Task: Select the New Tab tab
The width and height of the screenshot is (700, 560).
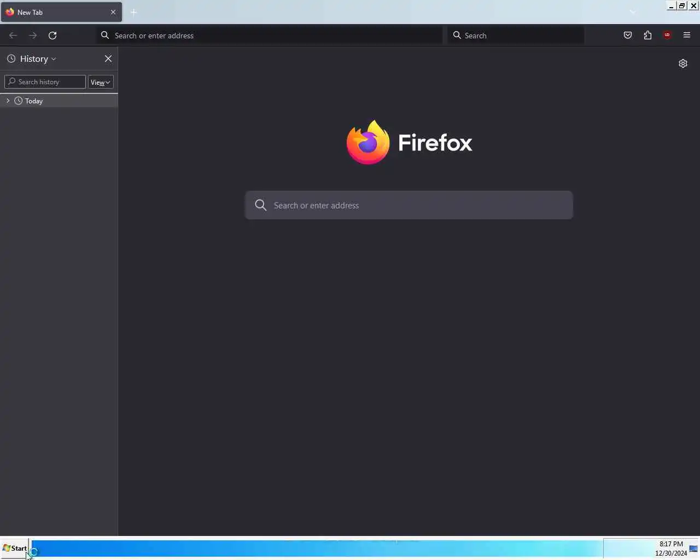Action: coord(61,12)
